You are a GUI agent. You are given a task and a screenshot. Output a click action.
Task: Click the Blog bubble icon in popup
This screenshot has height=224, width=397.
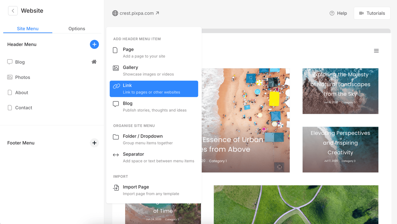pyautogui.click(x=116, y=104)
